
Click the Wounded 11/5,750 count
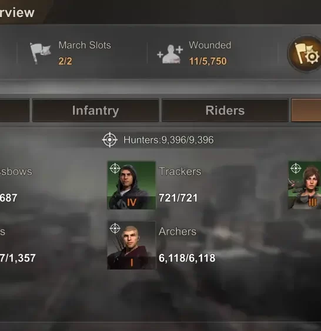point(208,61)
